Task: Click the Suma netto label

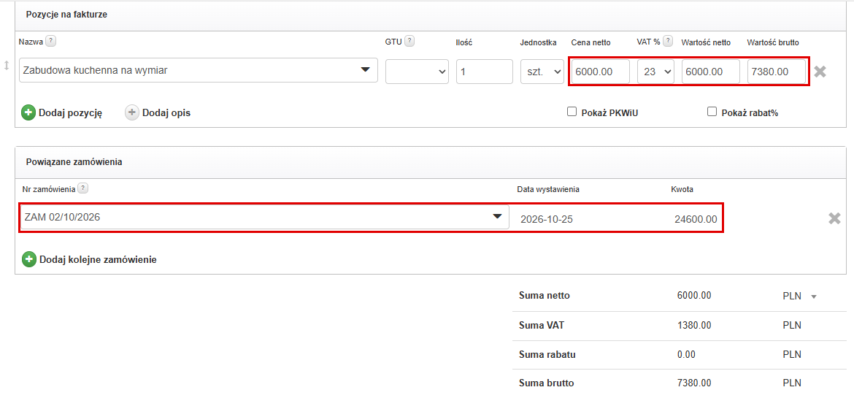Action: (545, 296)
